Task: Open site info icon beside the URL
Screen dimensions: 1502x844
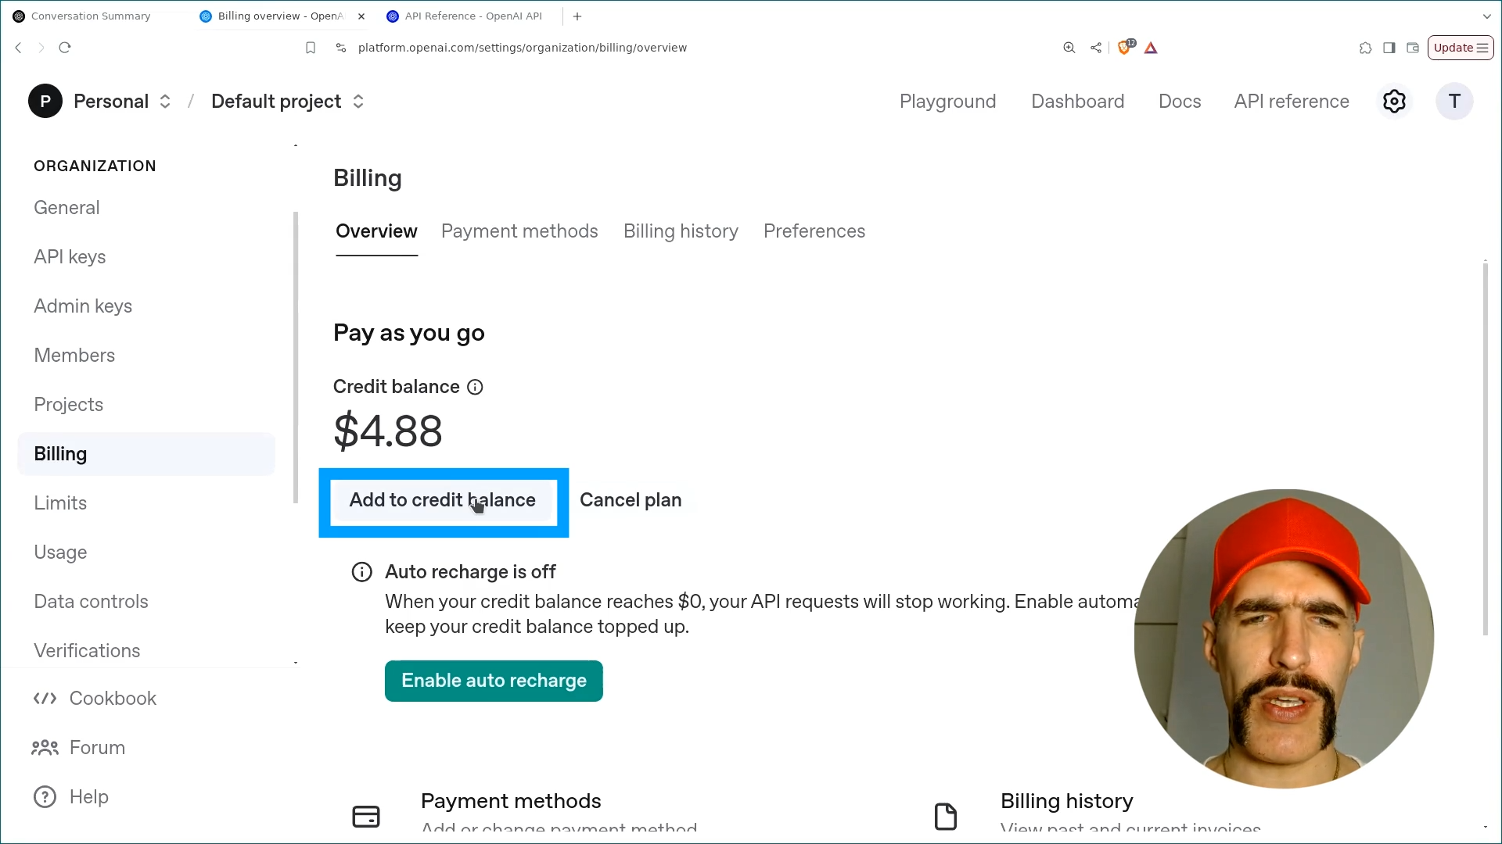Action: [340, 48]
